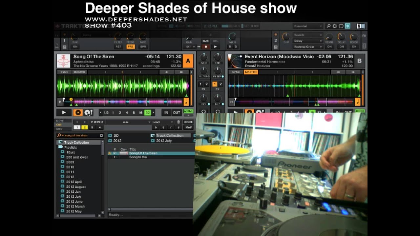Click the loop recorder record button
Screen dimensions: 420x236
206,47
